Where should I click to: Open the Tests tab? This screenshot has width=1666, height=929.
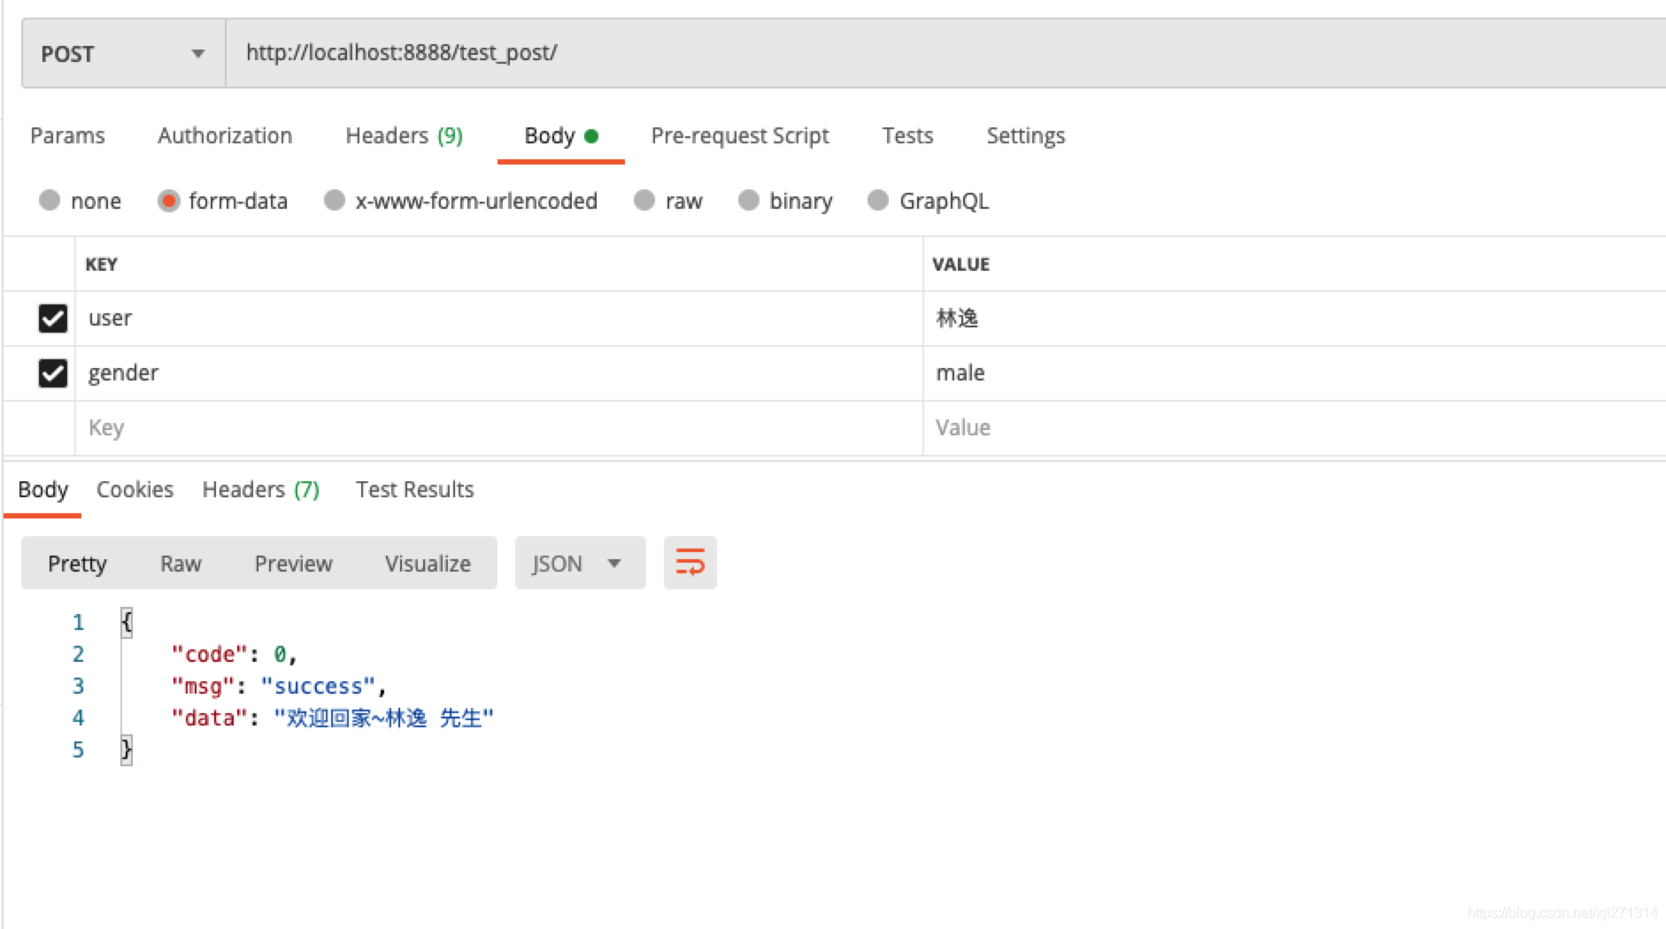click(x=907, y=135)
